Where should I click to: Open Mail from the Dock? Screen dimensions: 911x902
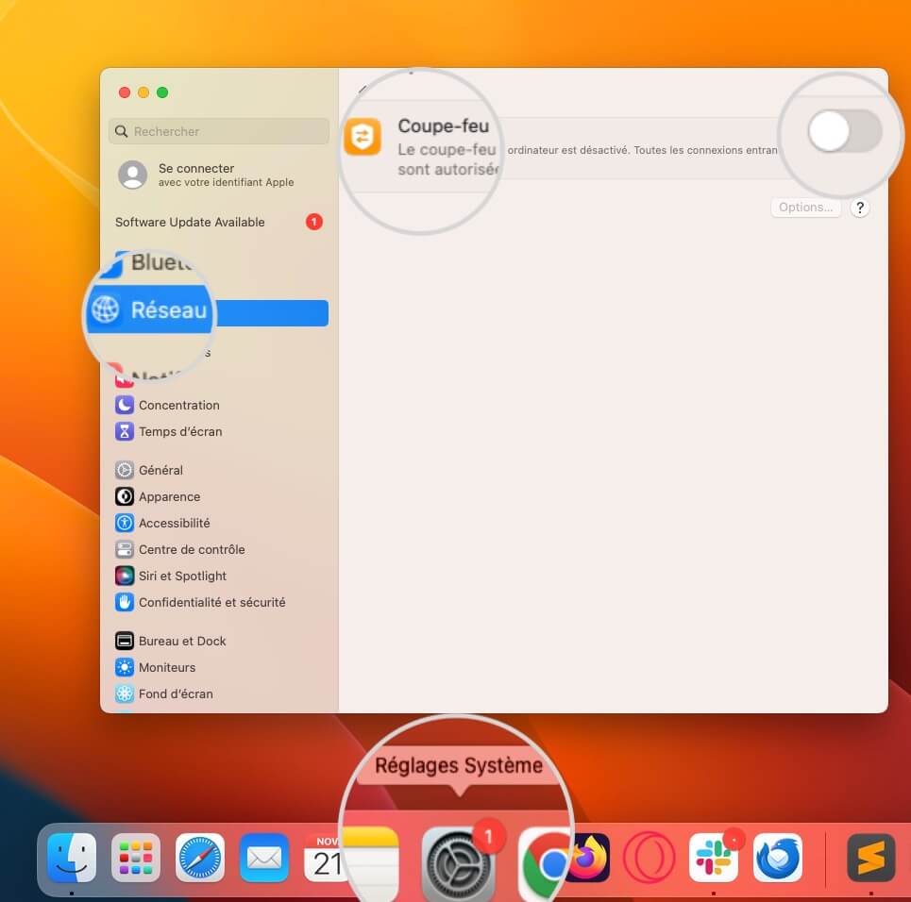tap(263, 858)
